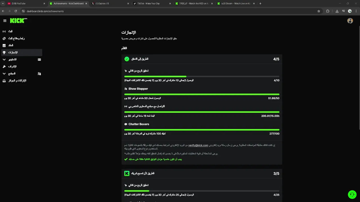
Task: Open the browser downloads icon
Action: click(x=337, y=11)
